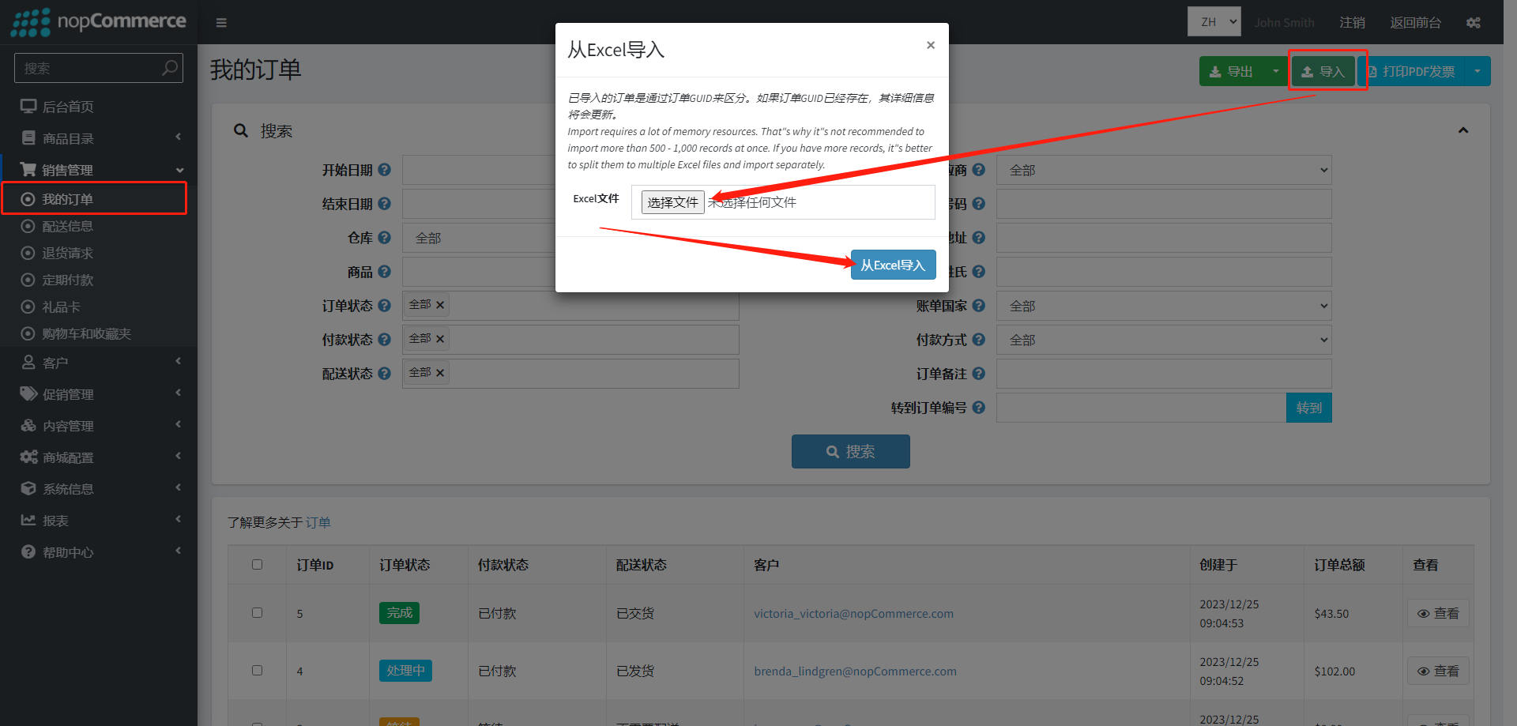Open 配送信息 in the sidebar
1517x726 pixels.
[68, 227]
